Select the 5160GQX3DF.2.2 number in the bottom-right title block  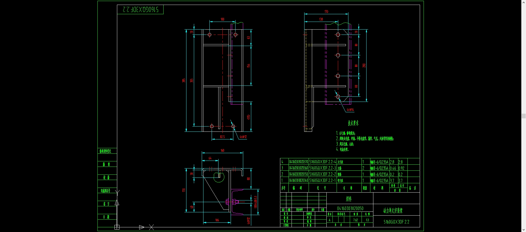pos(396,222)
